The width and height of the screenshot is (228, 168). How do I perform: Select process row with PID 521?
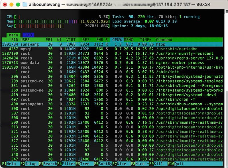click(x=112, y=132)
